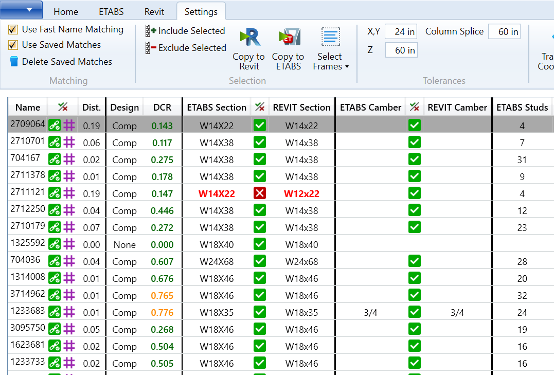Click green link icon in row 2709064
Screen dimensions: 554x375
point(55,125)
